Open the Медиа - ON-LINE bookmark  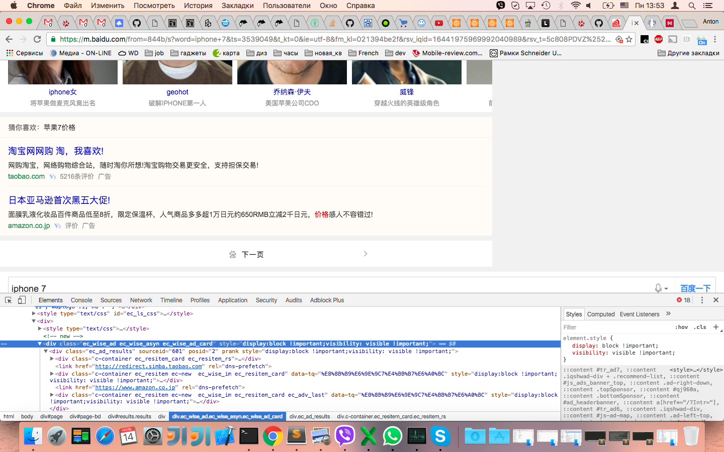(x=80, y=53)
